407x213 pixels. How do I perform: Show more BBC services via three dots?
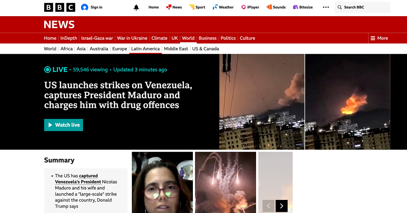(x=326, y=7)
